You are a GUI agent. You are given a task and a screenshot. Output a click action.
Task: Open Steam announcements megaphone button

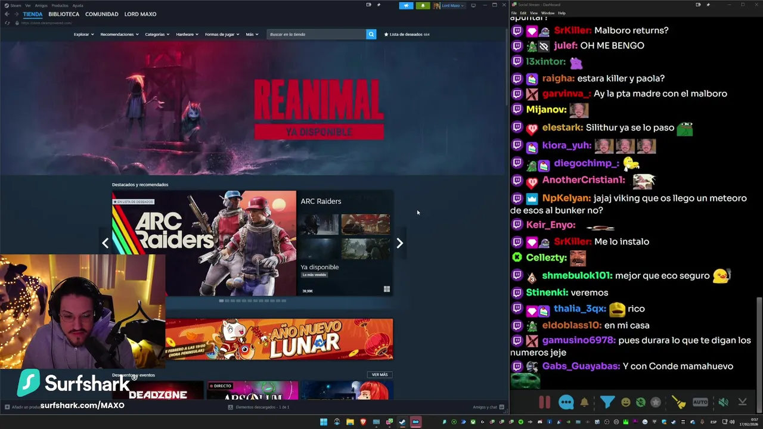406,5
